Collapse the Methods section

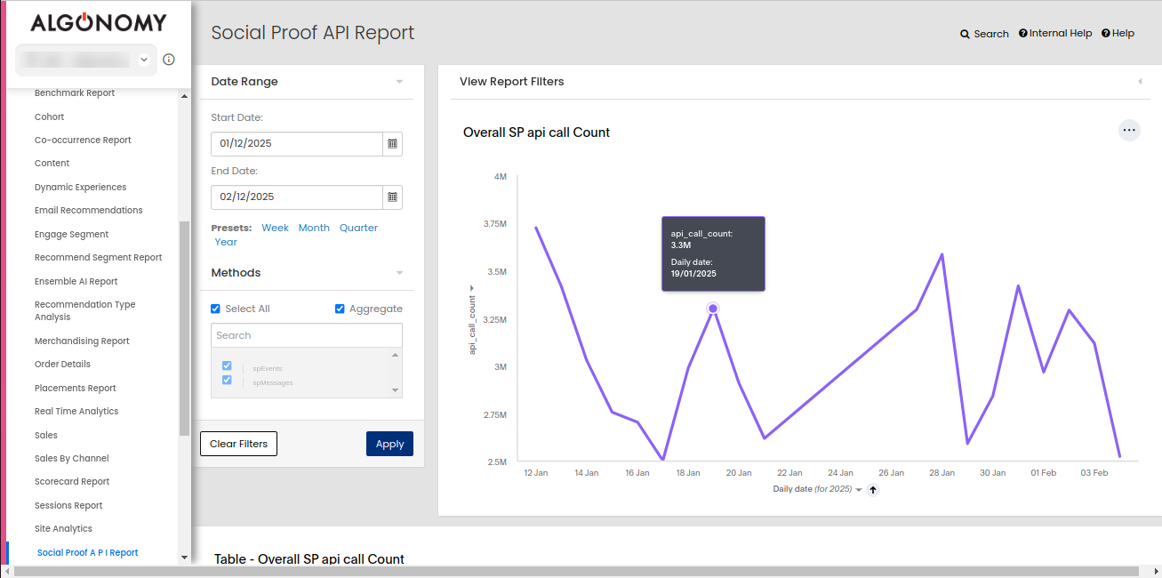[x=399, y=273]
